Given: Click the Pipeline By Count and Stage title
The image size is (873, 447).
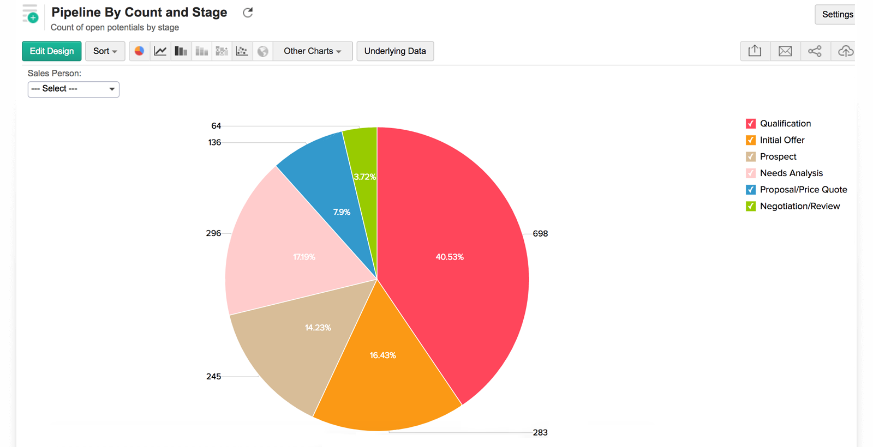Looking at the screenshot, I should point(139,13).
